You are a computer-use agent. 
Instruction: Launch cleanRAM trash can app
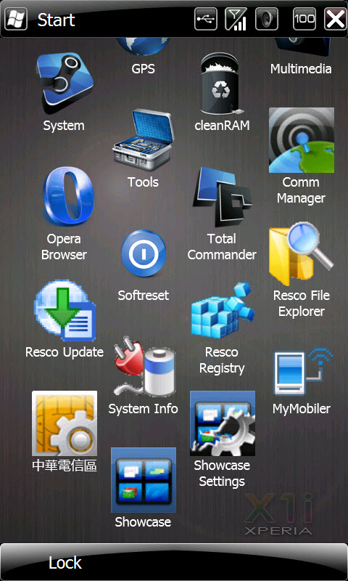coord(222,84)
